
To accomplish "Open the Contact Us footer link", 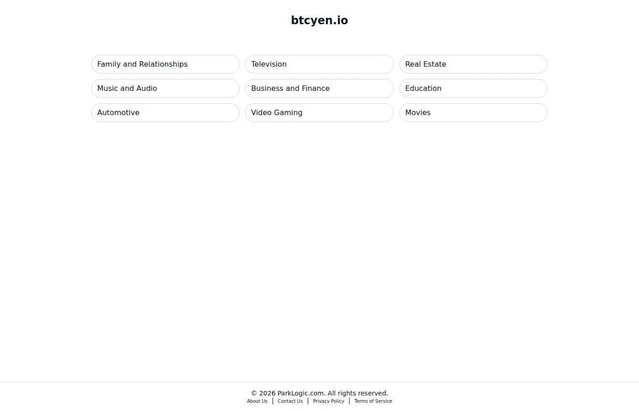I will pyautogui.click(x=290, y=401).
